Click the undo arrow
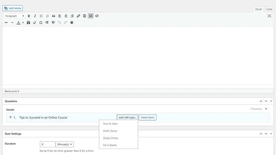The height and width of the screenshot is (155, 276). click(x=59, y=22)
